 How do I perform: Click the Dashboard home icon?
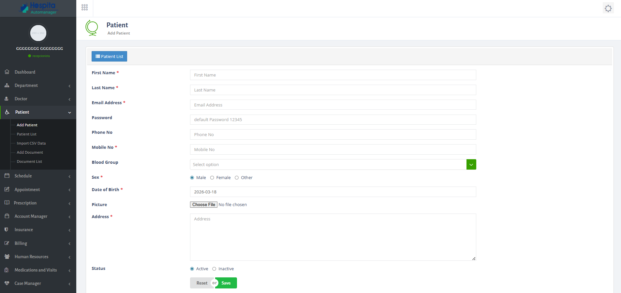(x=7, y=72)
